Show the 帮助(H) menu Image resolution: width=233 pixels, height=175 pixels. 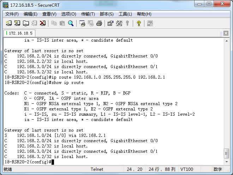[x=144, y=14]
